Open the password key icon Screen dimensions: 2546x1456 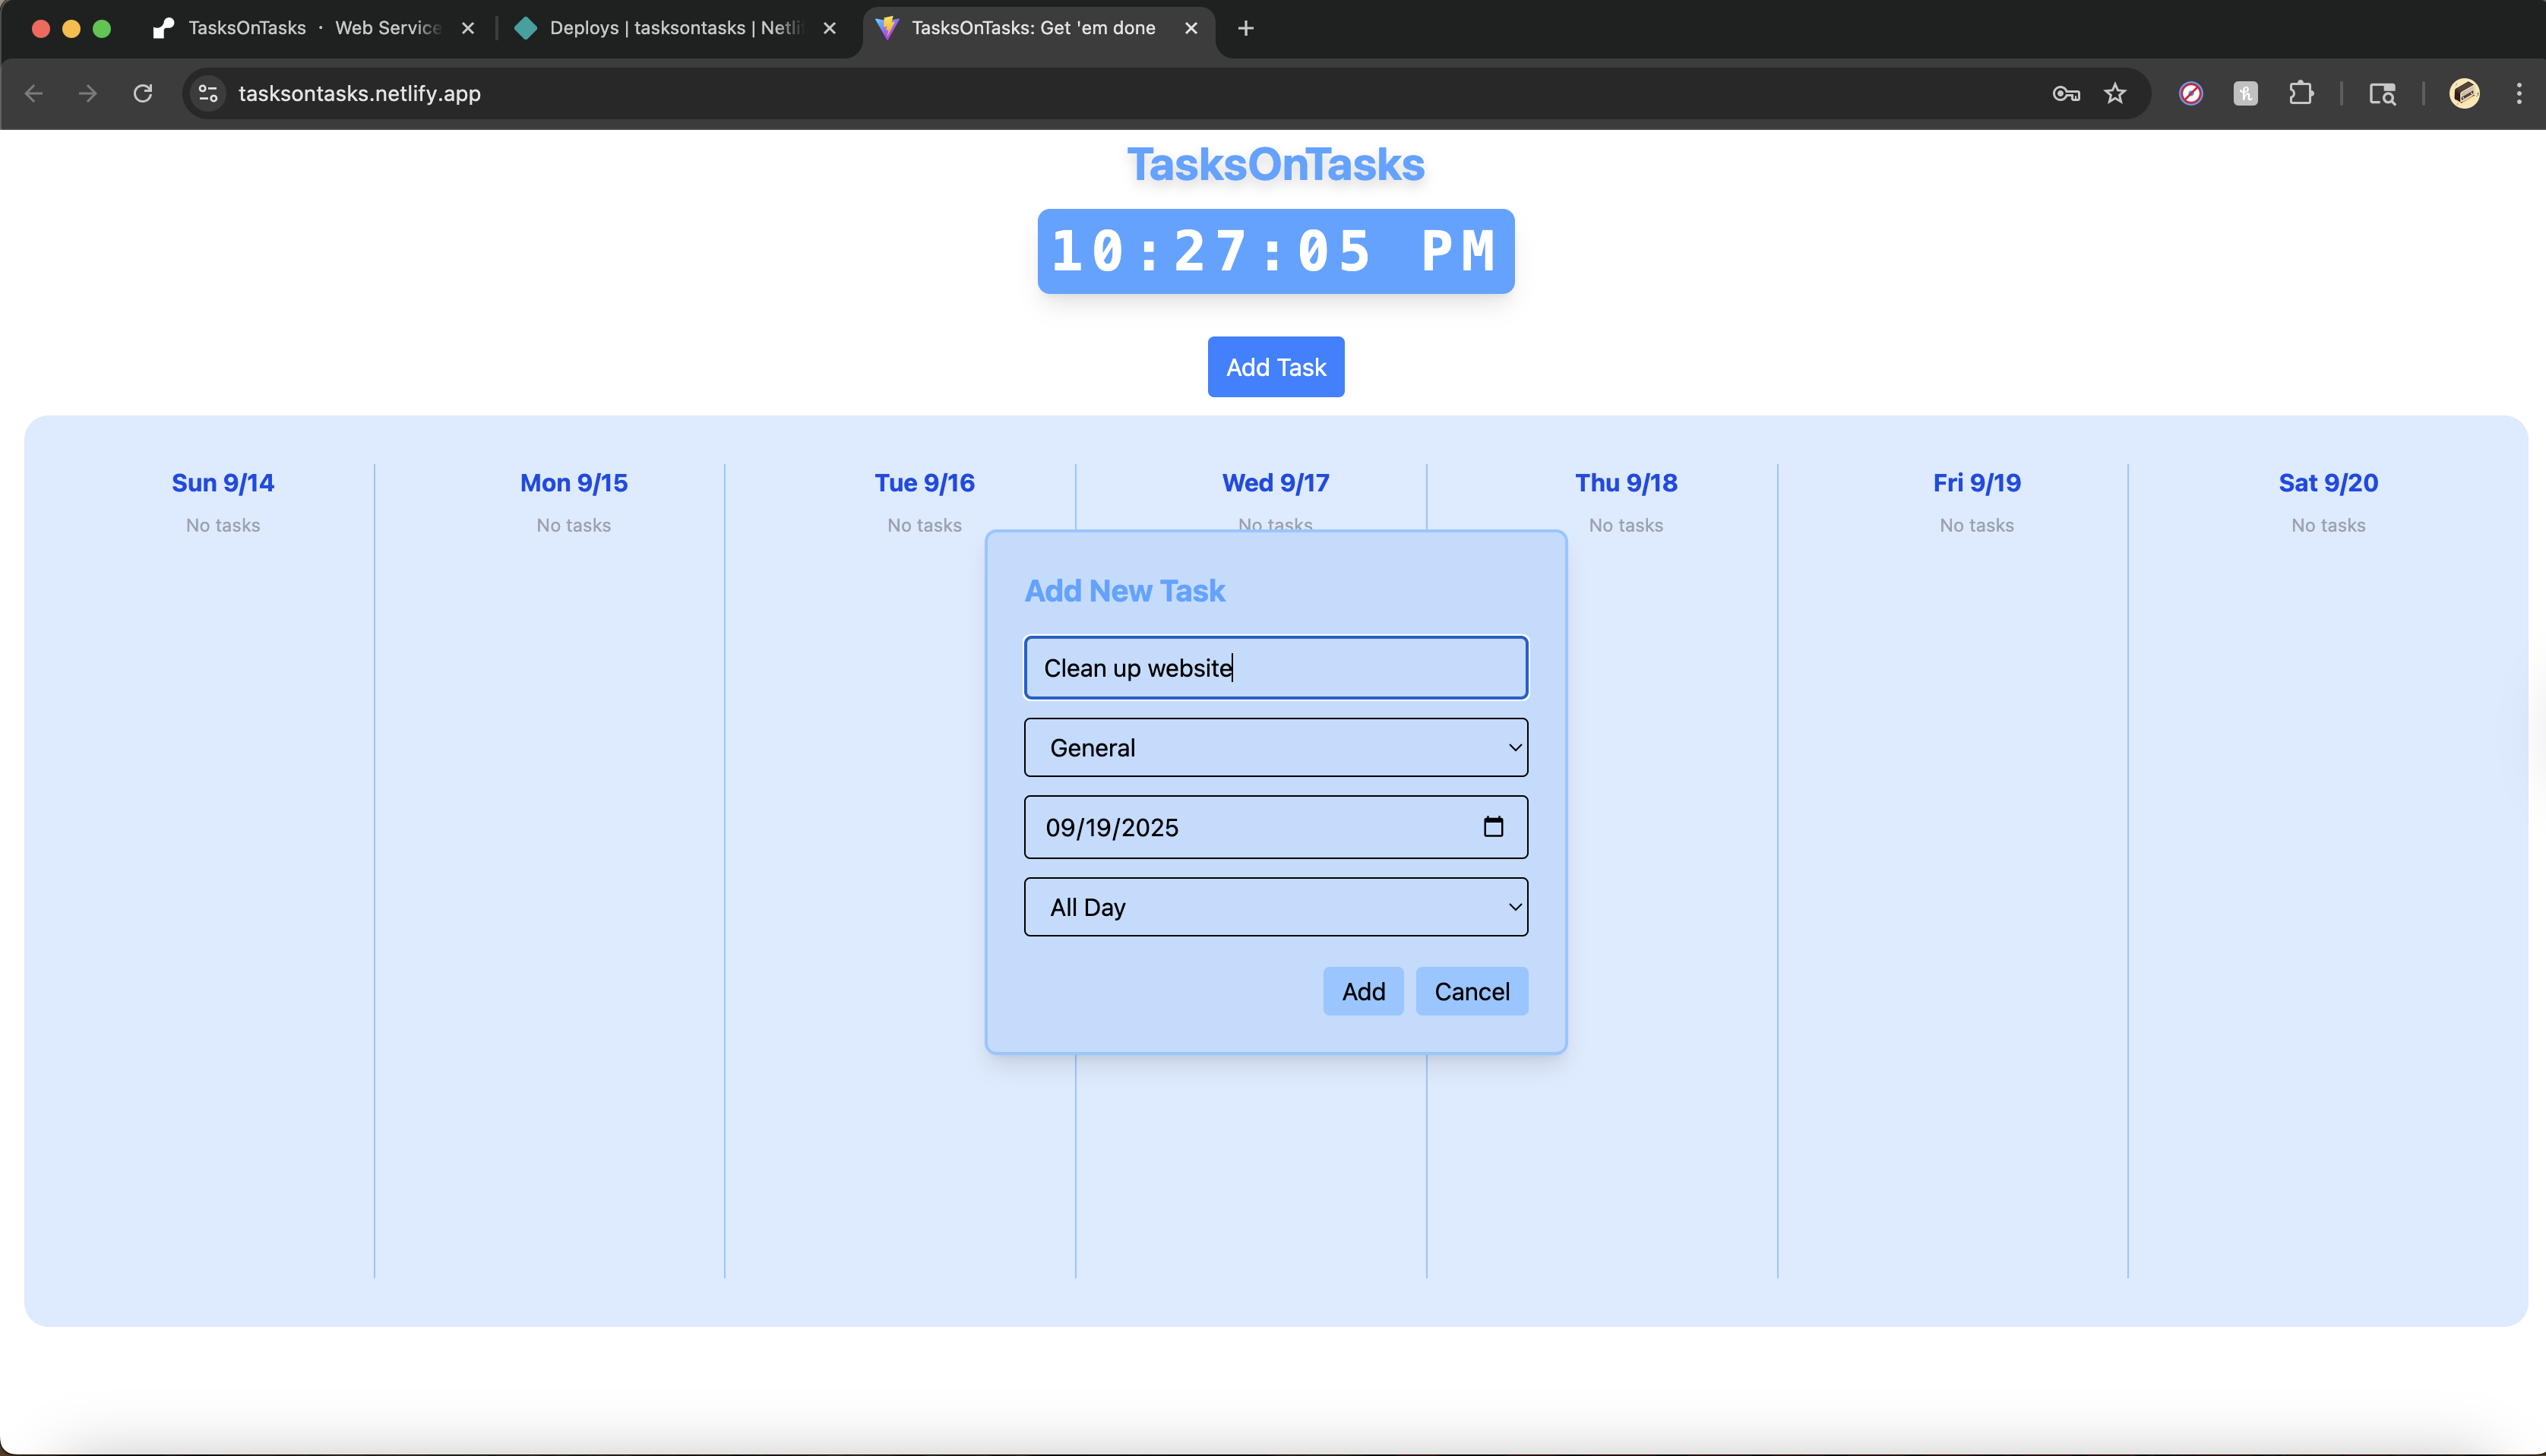2065,93
